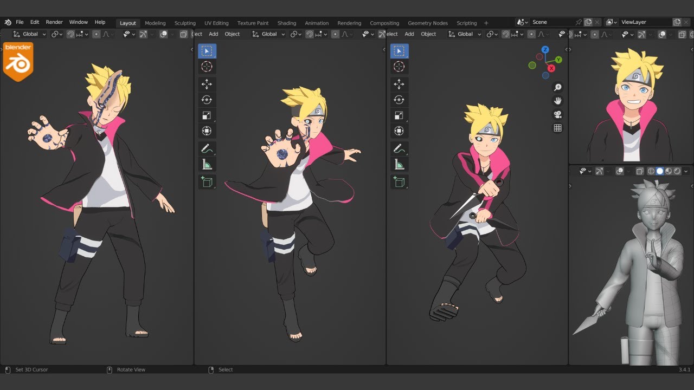This screenshot has width=694, height=390.
Task: Toggle X-ray in the top-right viewport header
Action: click(x=682, y=34)
